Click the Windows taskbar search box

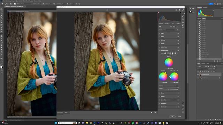67,123
